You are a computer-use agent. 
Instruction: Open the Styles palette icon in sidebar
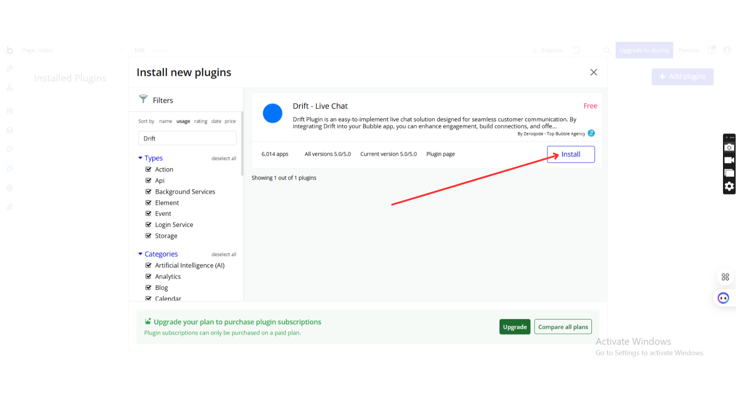9,150
